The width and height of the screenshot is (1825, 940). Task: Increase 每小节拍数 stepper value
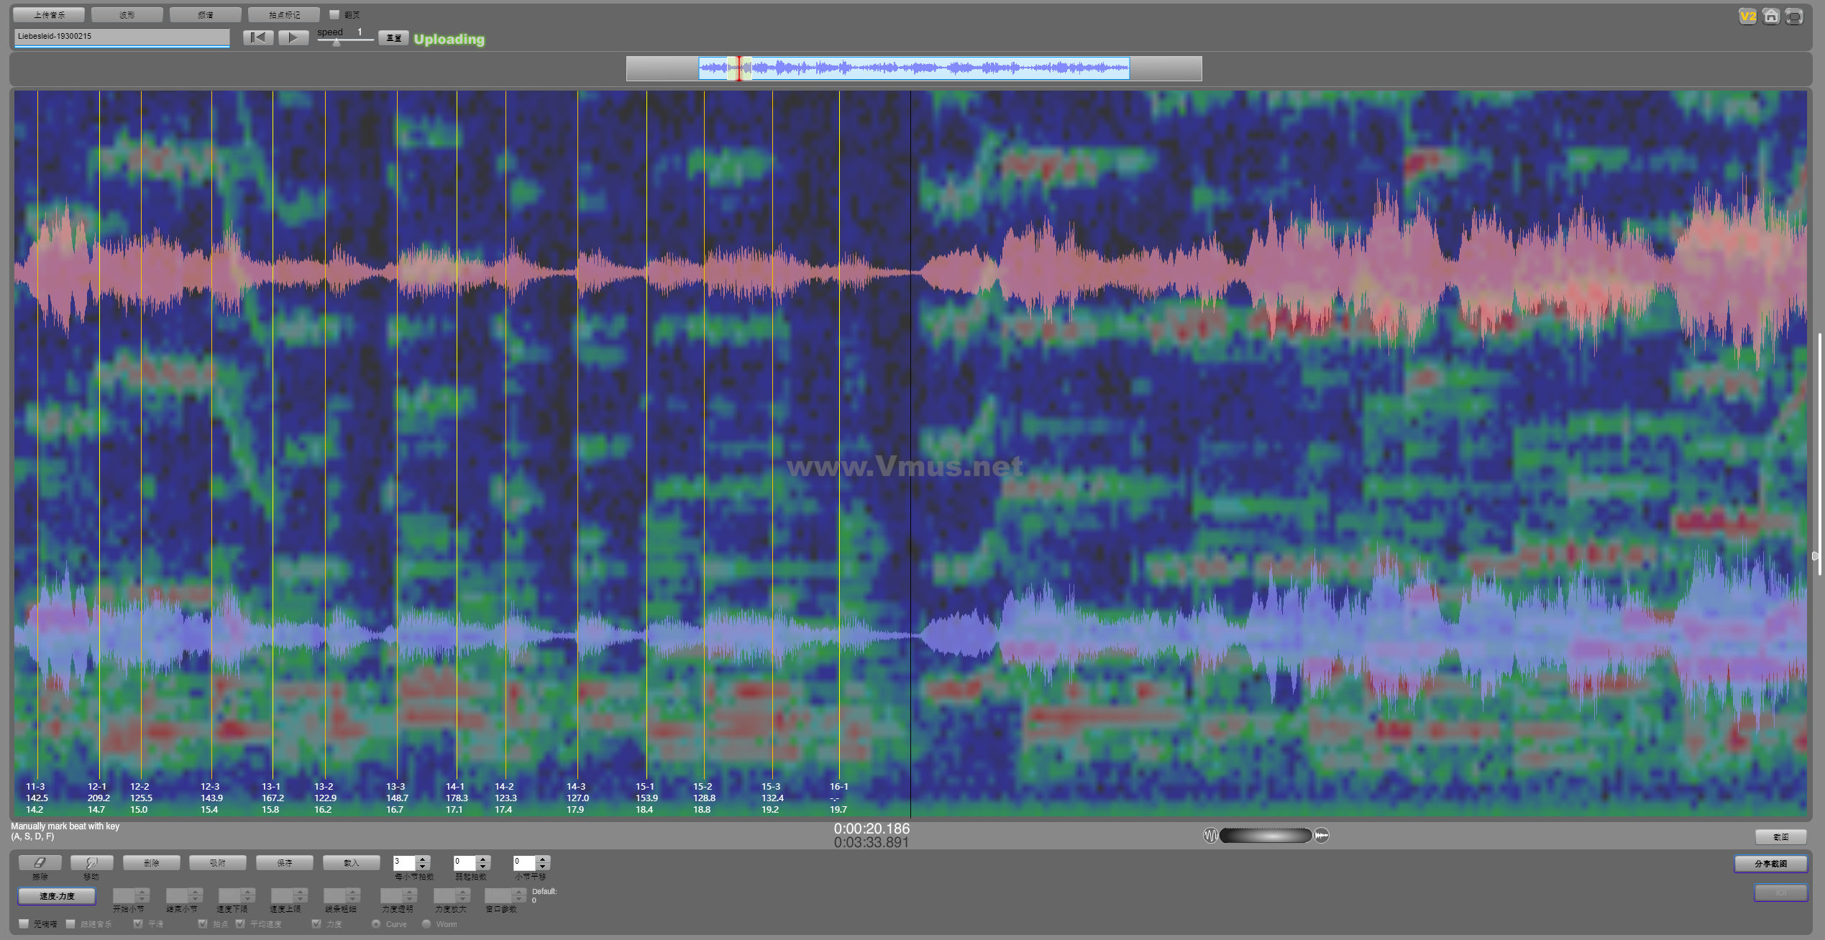tap(423, 859)
